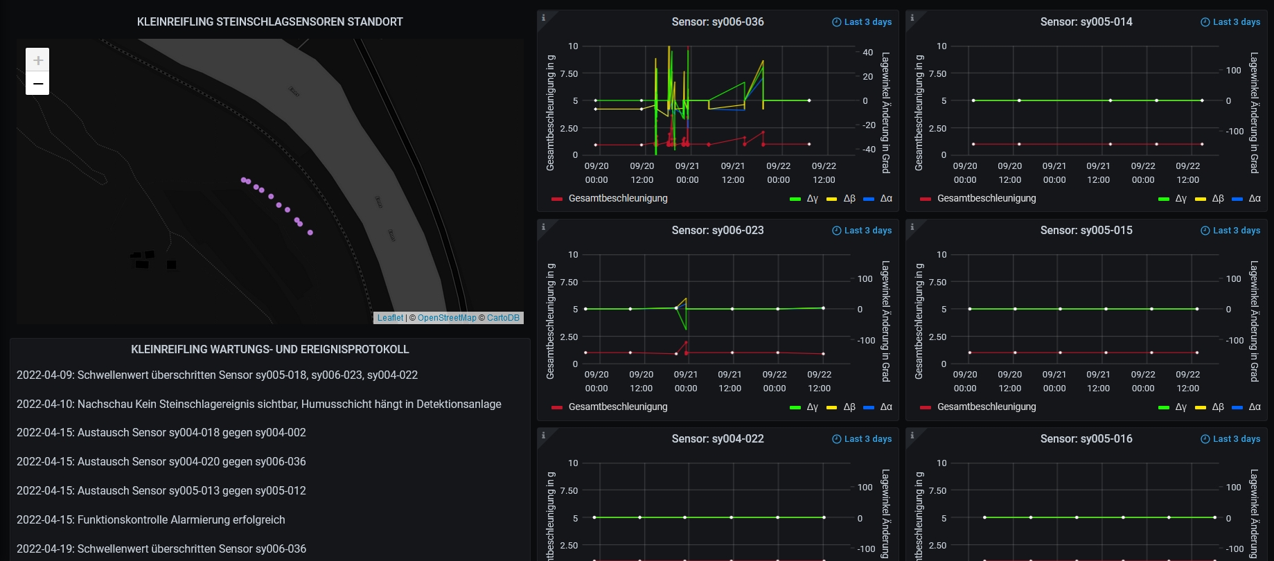Image resolution: width=1274 pixels, height=561 pixels.
Task: Open panel menu from title Sensor: sy006-023
Action: coord(718,231)
